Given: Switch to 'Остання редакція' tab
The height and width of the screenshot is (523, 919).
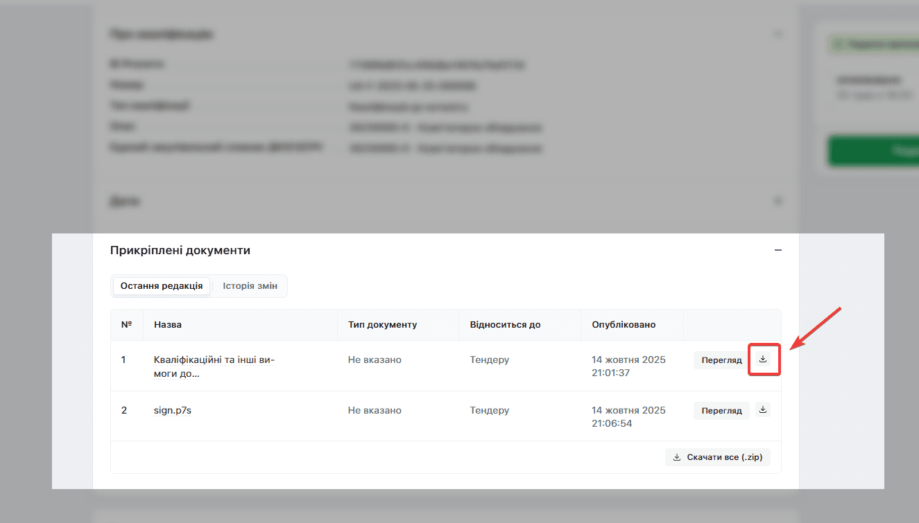Looking at the screenshot, I should pyautogui.click(x=162, y=286).
